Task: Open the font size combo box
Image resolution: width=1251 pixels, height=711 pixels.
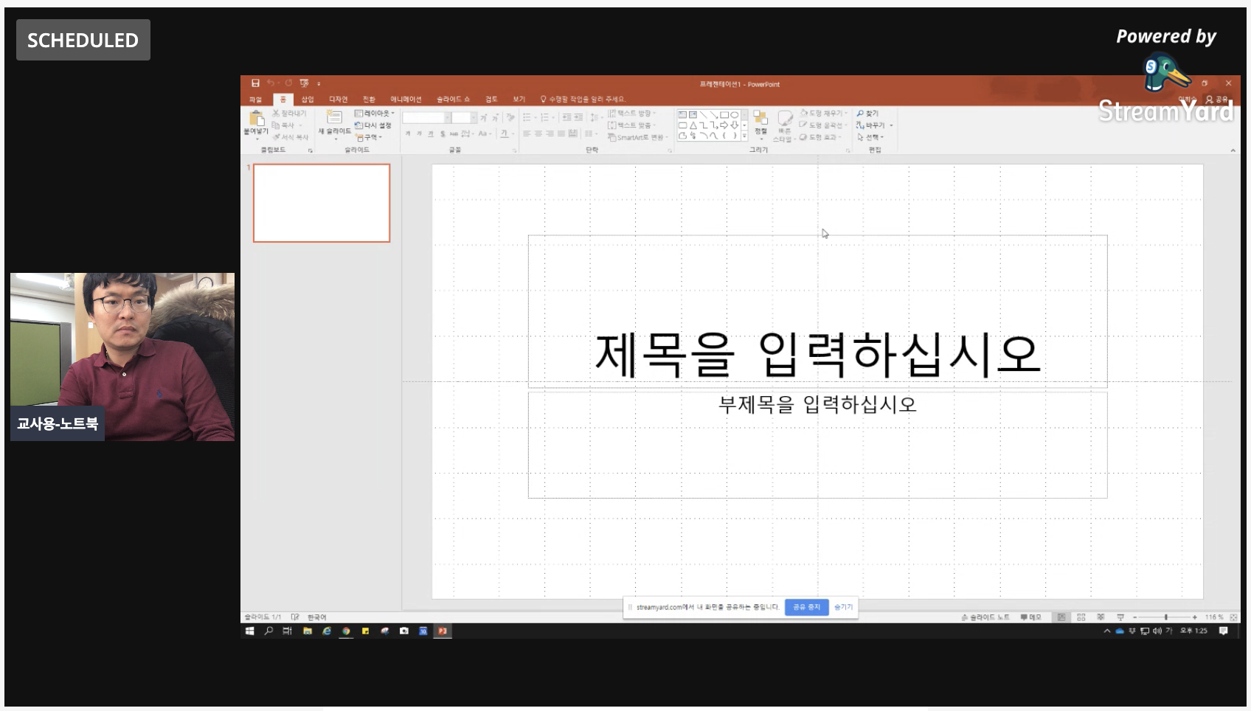Action: (x=464, y=118)
